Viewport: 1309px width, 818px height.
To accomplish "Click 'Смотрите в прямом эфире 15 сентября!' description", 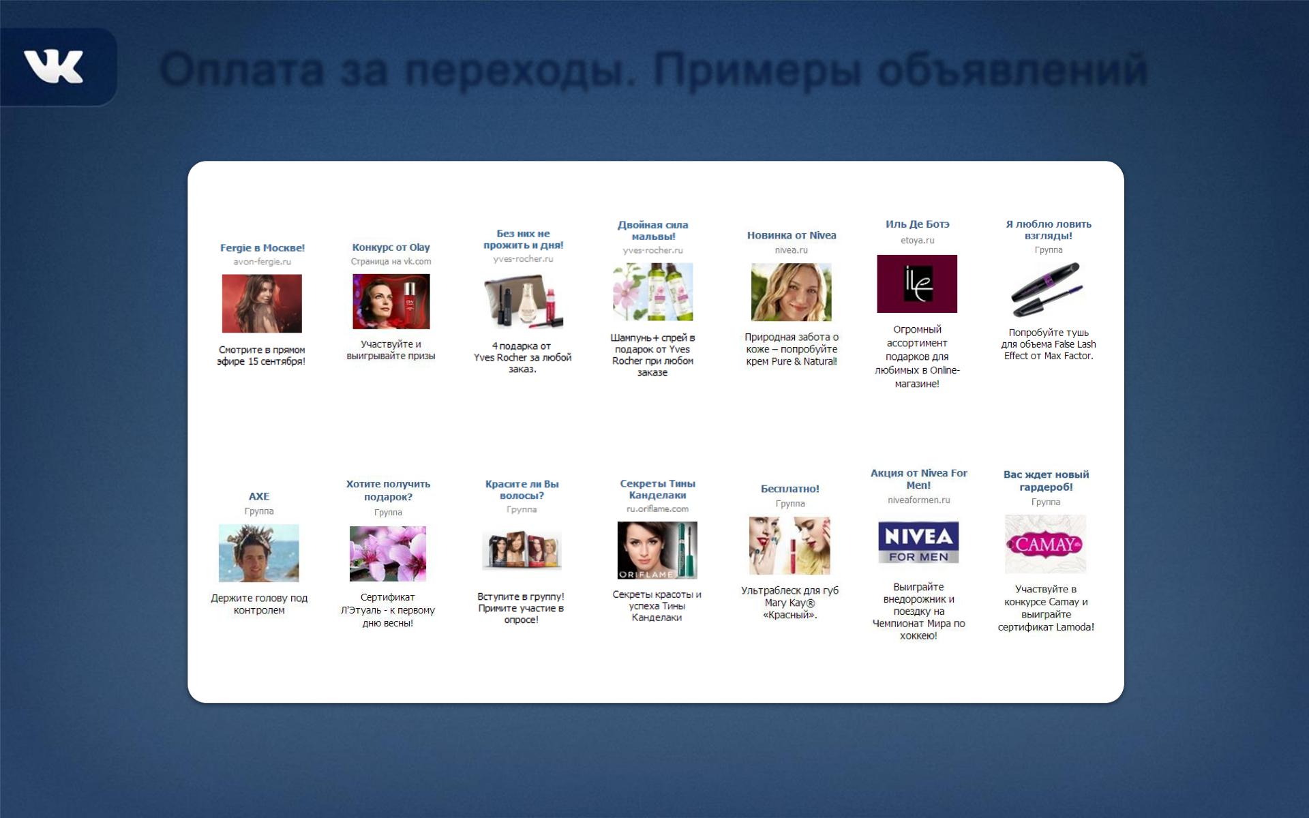I will pyautogui.click(x=261, y=355).
